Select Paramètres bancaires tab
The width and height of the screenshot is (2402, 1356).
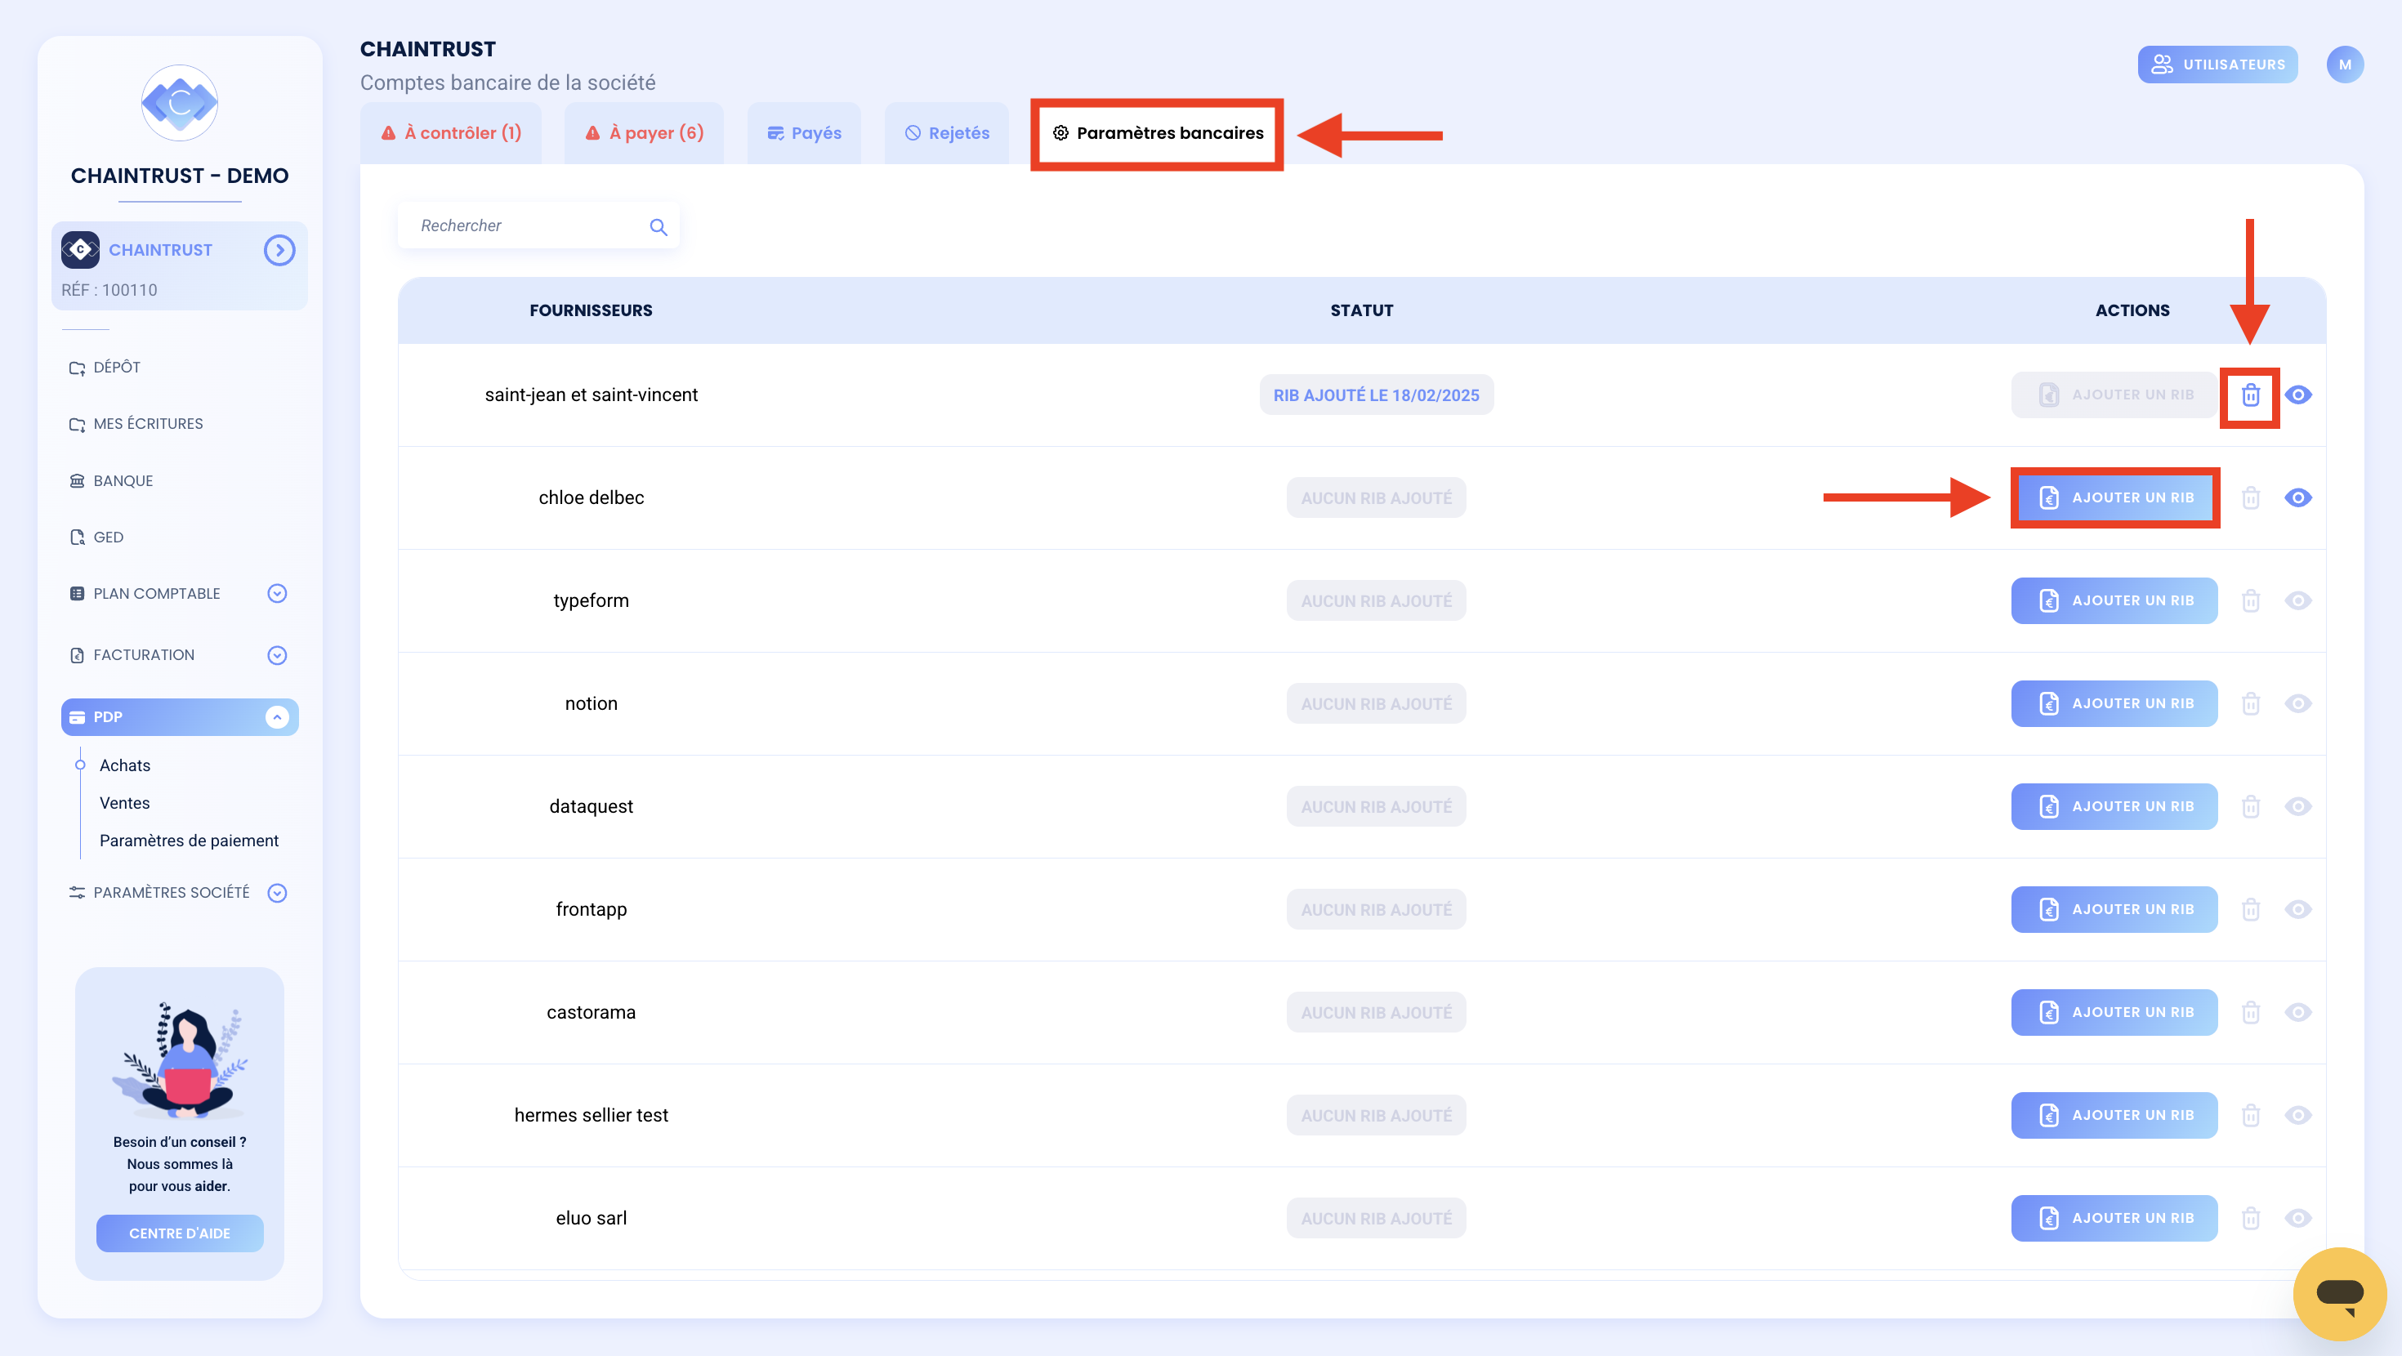pos(1157,133)
